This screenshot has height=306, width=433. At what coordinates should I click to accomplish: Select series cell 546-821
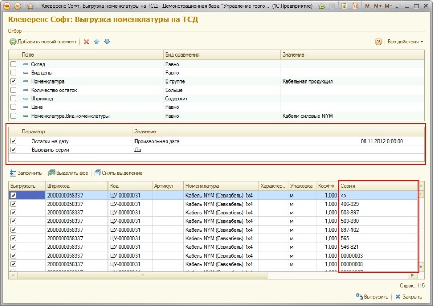click(x=378, y=247)
